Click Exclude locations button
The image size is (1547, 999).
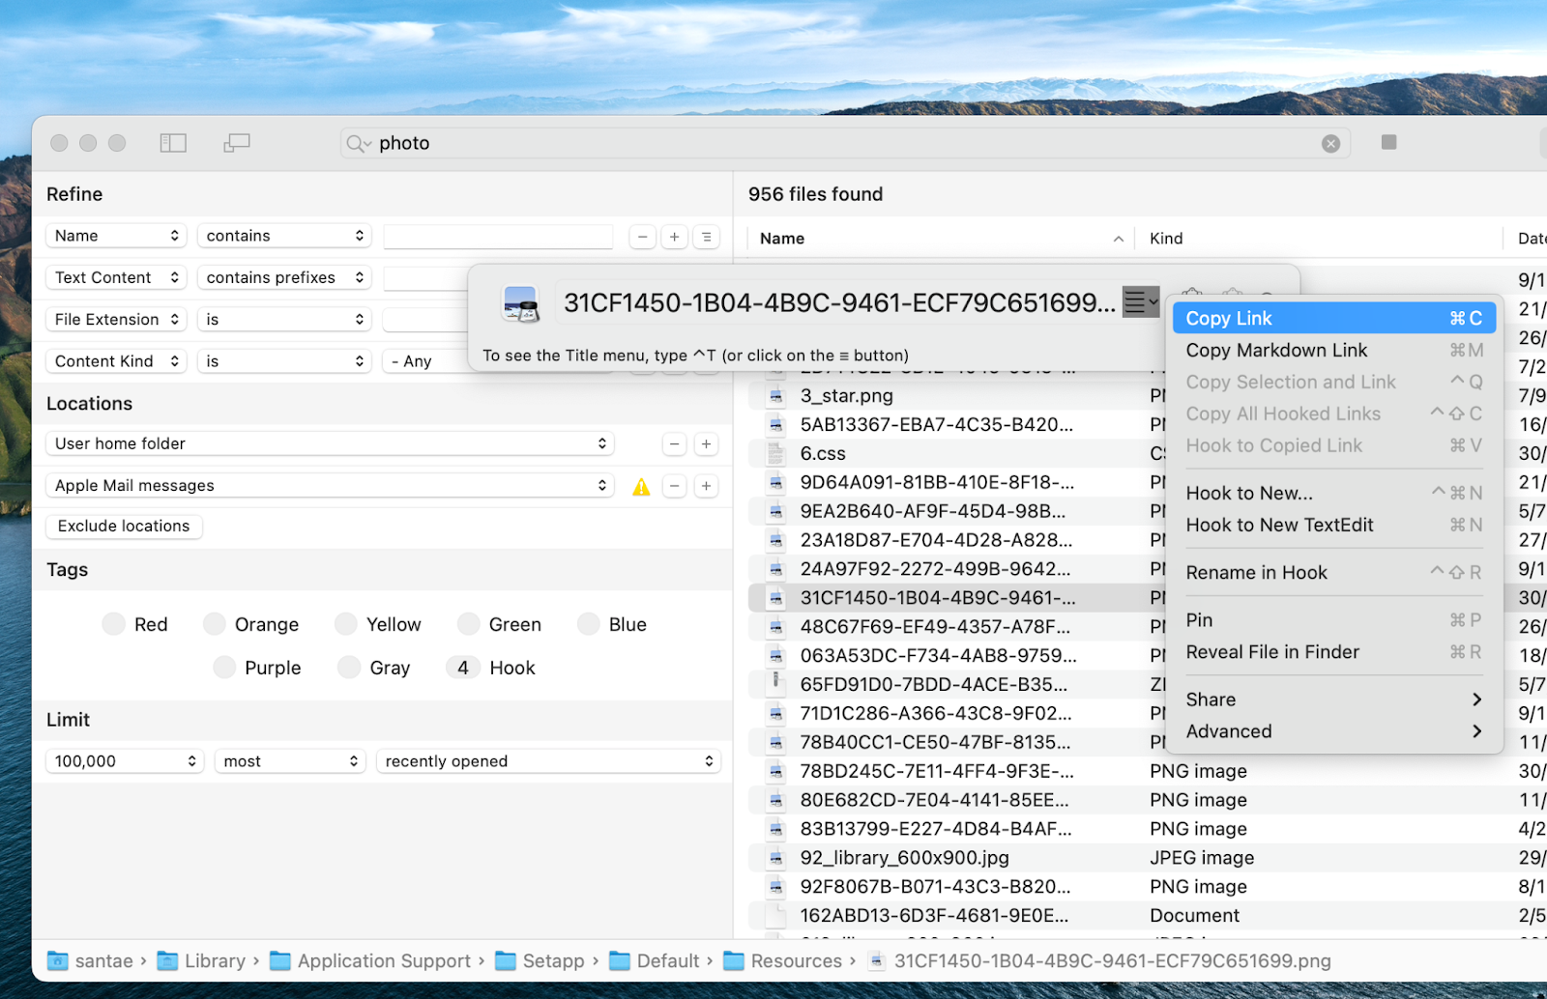tap(124, 526)
